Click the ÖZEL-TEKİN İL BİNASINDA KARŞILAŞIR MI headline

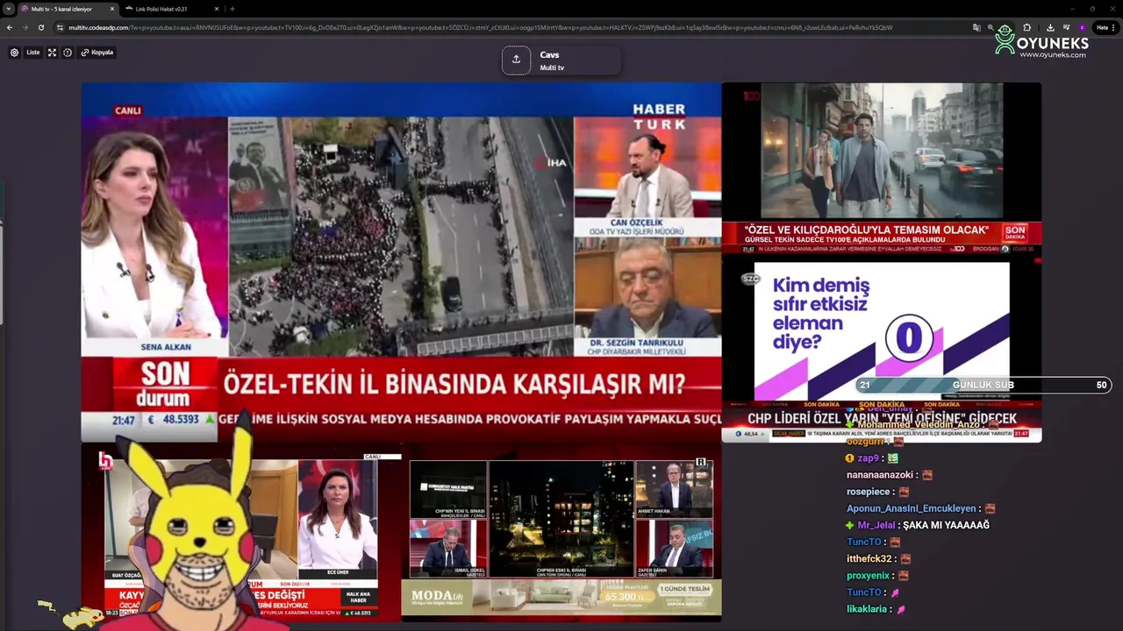(x=454, y=385)
